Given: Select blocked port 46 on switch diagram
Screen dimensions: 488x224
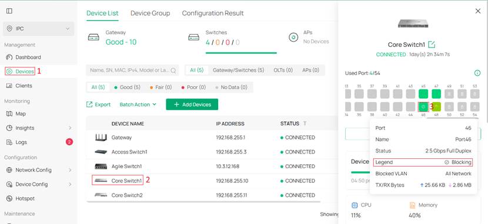Looking at the screenshot, I should 423,107.
